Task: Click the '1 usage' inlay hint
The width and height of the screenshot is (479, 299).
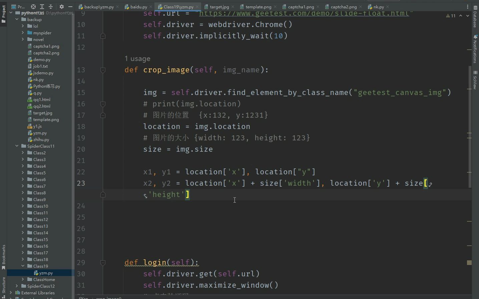Action: point(137,59)
